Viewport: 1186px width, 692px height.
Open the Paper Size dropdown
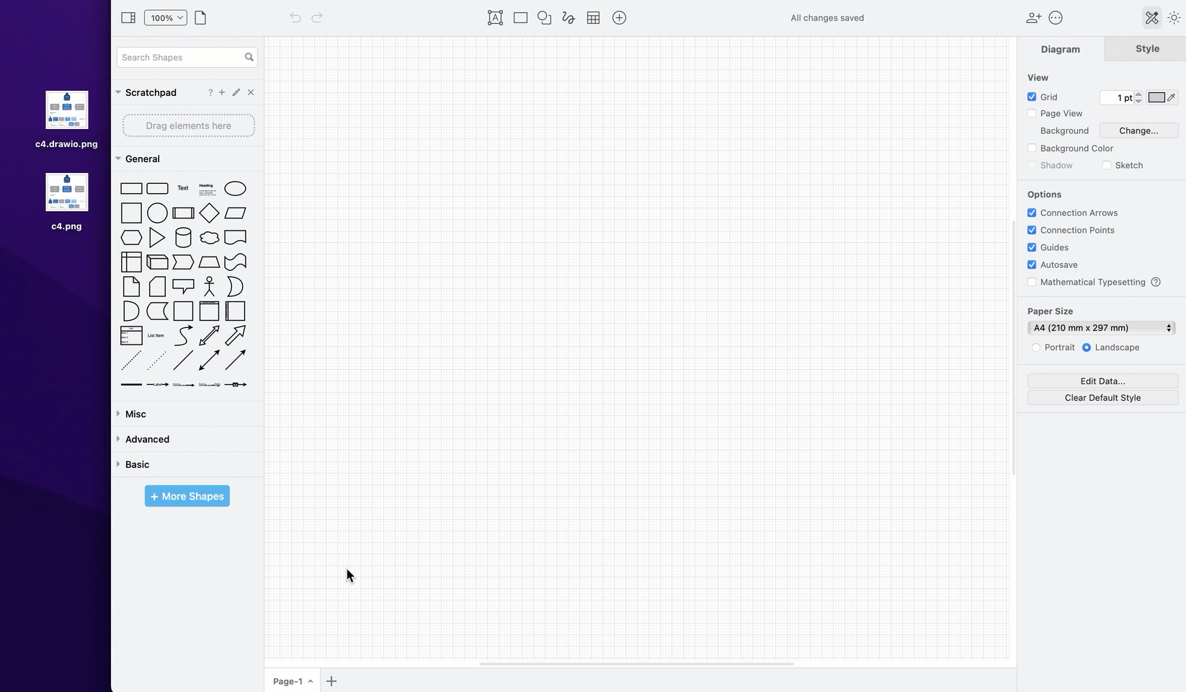[1101, 327]
